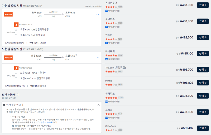
Task: Click the Jeju Air J icon beside 7C4206
Action: click(x=16, y=68)
